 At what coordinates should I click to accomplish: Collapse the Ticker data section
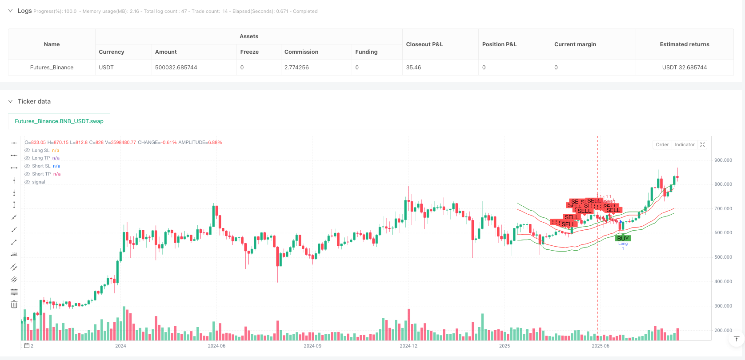(x=11, y=101)
